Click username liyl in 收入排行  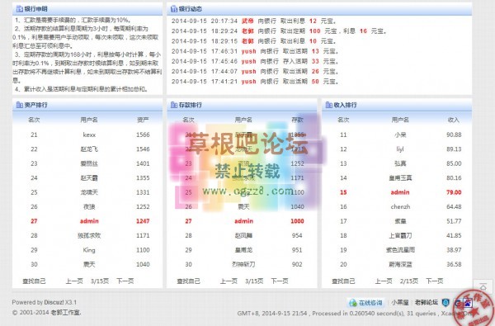click(x=400, y=149)
